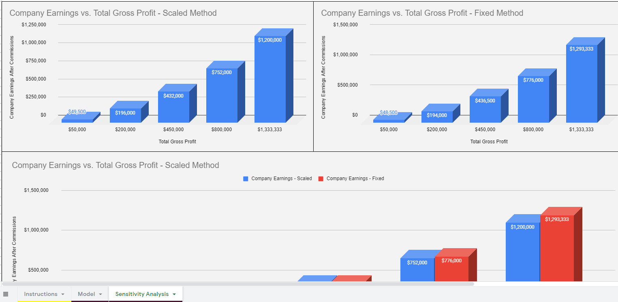Click the horizontal scrollbar above the sheet tabs
This screenshot has height=302, width=618.
(x=238, y=284)
